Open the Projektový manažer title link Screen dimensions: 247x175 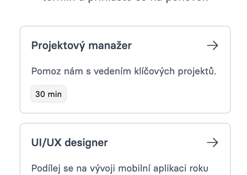click(81, 46)
